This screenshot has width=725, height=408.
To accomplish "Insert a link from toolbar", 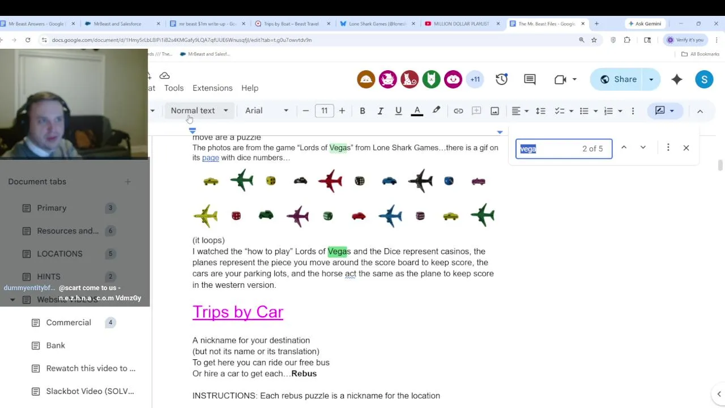I will (458, 111).
